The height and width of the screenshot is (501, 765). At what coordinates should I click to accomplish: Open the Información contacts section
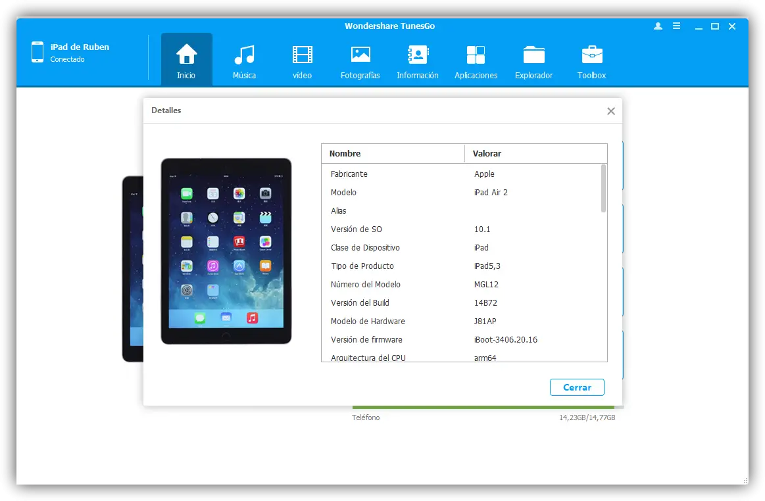[418, 60]
